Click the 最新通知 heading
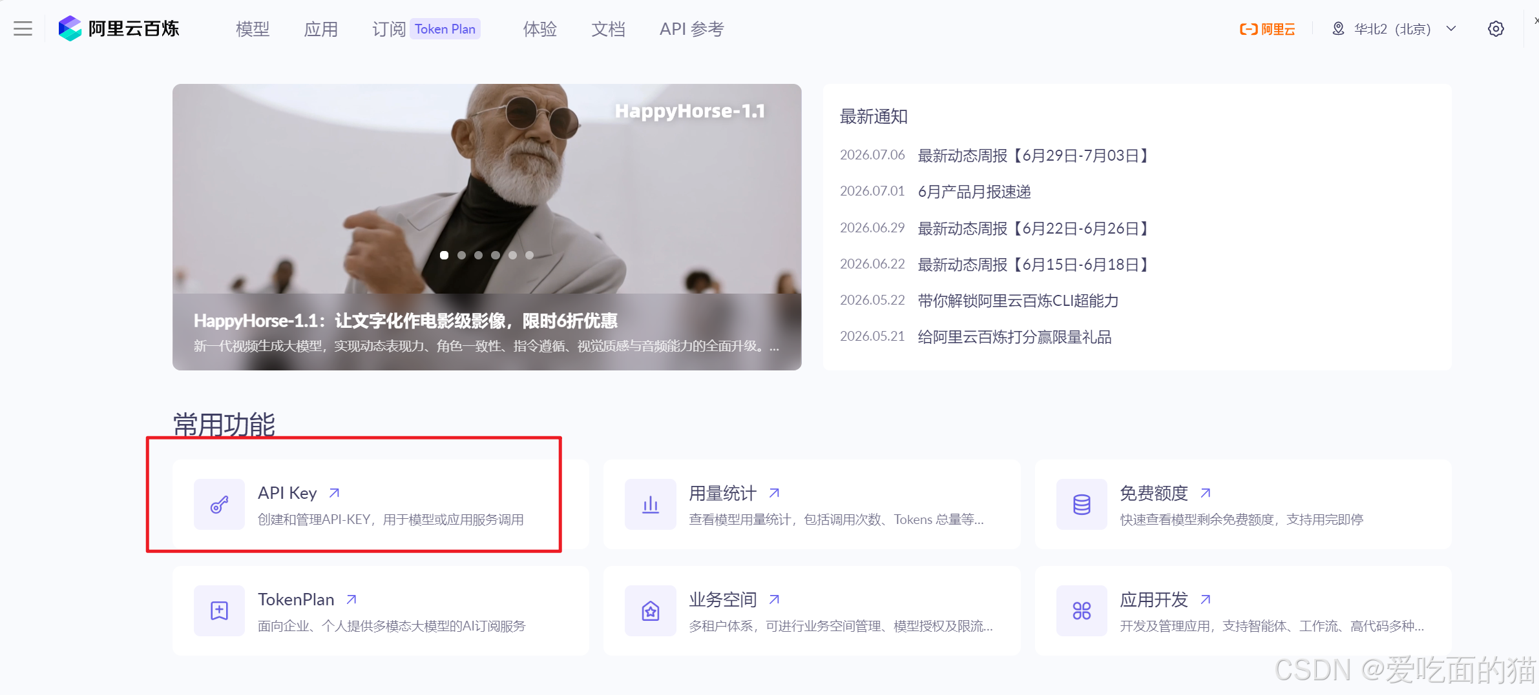 tap(874, 117)
